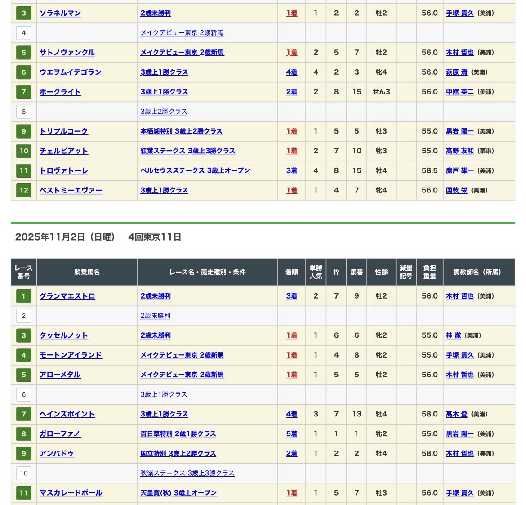Open 紅葉ステークス 3歳上3勝クラス race link
Viewport: 526px width, 505px height.
click(187, 151)
